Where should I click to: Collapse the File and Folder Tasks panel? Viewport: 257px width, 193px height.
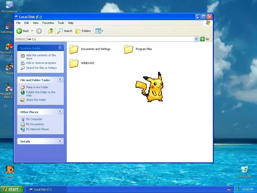(x=60, y=80)
